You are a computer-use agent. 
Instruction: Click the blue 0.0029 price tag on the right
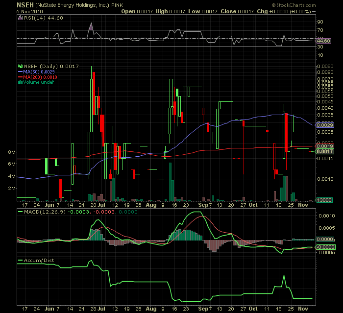(x=325, y=125)
